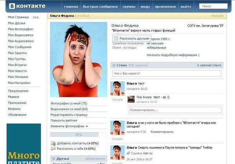Open the Add contacts icon (+10%)
This screenshot has width=235, height=164.
(x=53, y=143)
